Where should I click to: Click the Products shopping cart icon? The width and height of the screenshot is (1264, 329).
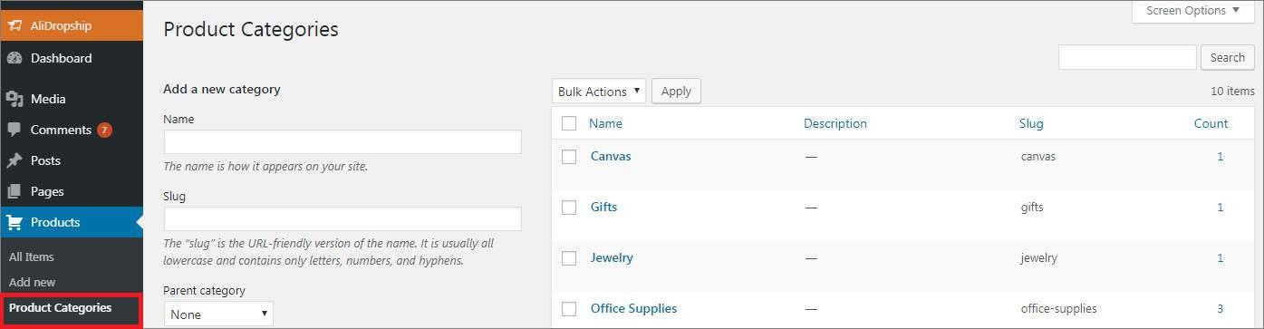pyautogui.click(x=14, y=222)
